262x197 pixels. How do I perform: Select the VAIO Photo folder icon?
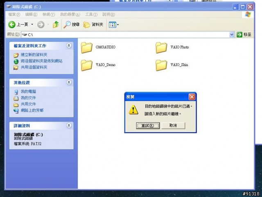[x=161, y=48]
